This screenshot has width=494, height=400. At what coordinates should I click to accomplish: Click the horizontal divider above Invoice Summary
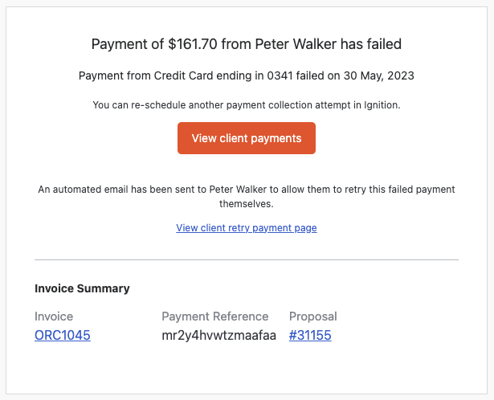point(247,260)
